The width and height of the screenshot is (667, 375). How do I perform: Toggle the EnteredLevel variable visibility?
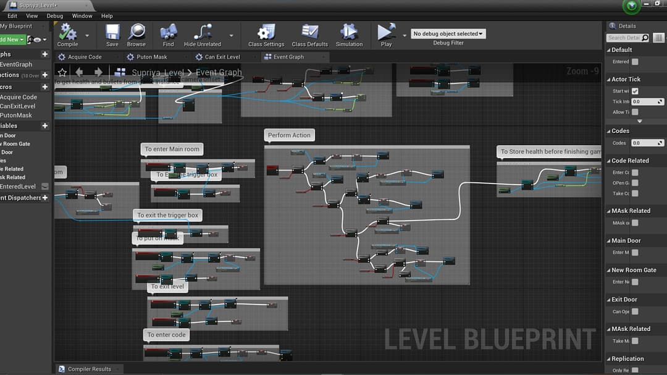point(44,187)
